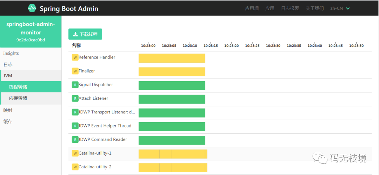The width and height of the screenshot is (379, 175).
Task: Click R icon beside JDWP Command Reader
Action: pyautogui.click(x=75, y=139)
